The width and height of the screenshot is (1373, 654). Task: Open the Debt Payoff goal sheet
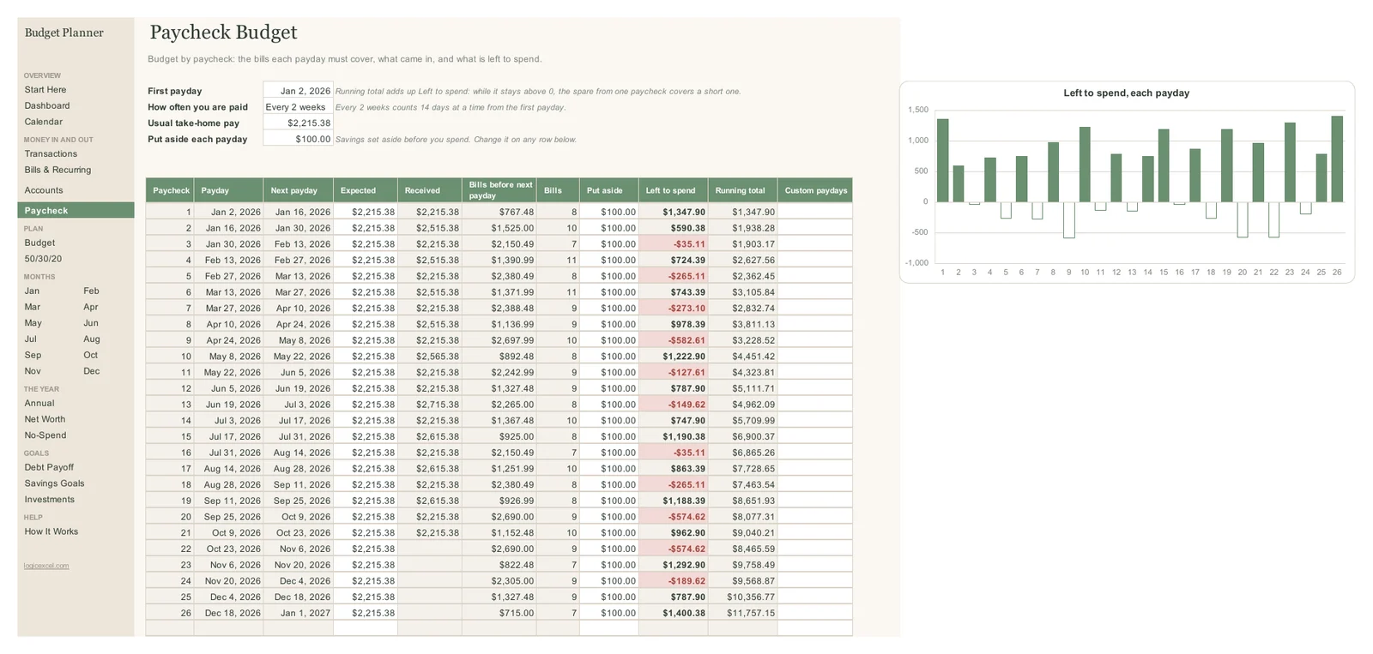coord(49,467)
